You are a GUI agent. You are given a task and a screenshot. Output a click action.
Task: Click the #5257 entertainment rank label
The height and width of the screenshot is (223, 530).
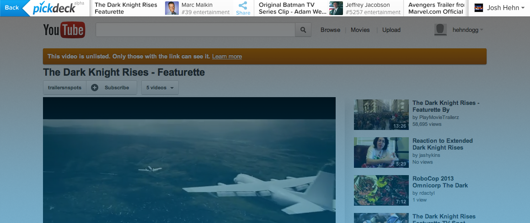point(373,12)
